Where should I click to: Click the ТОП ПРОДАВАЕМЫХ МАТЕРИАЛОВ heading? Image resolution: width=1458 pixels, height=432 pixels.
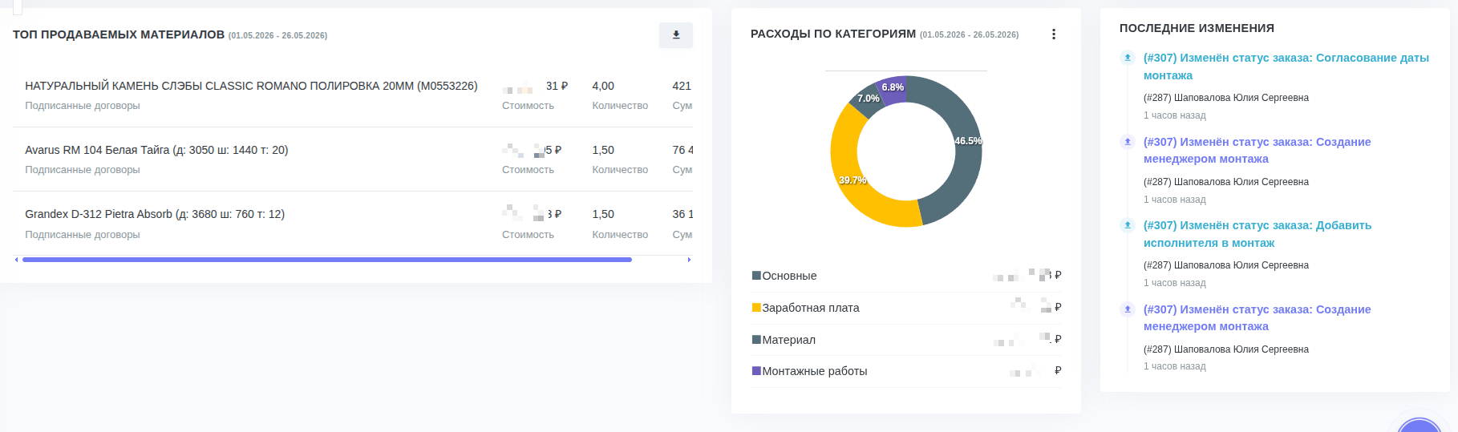pyautogui.click(x=119, y=34)
